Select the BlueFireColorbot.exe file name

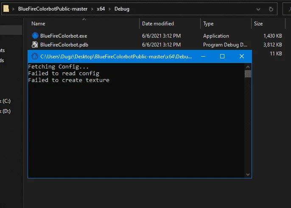pyautogui.click(x=64, y=36)
